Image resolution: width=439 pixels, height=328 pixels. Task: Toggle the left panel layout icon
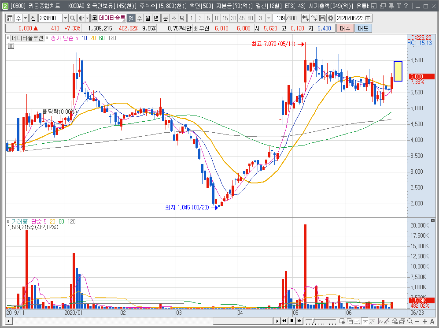point(10,18)
